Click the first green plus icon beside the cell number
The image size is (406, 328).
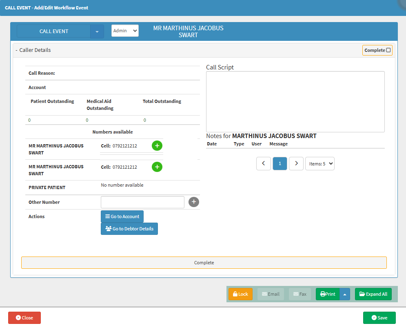click(157, 146)
